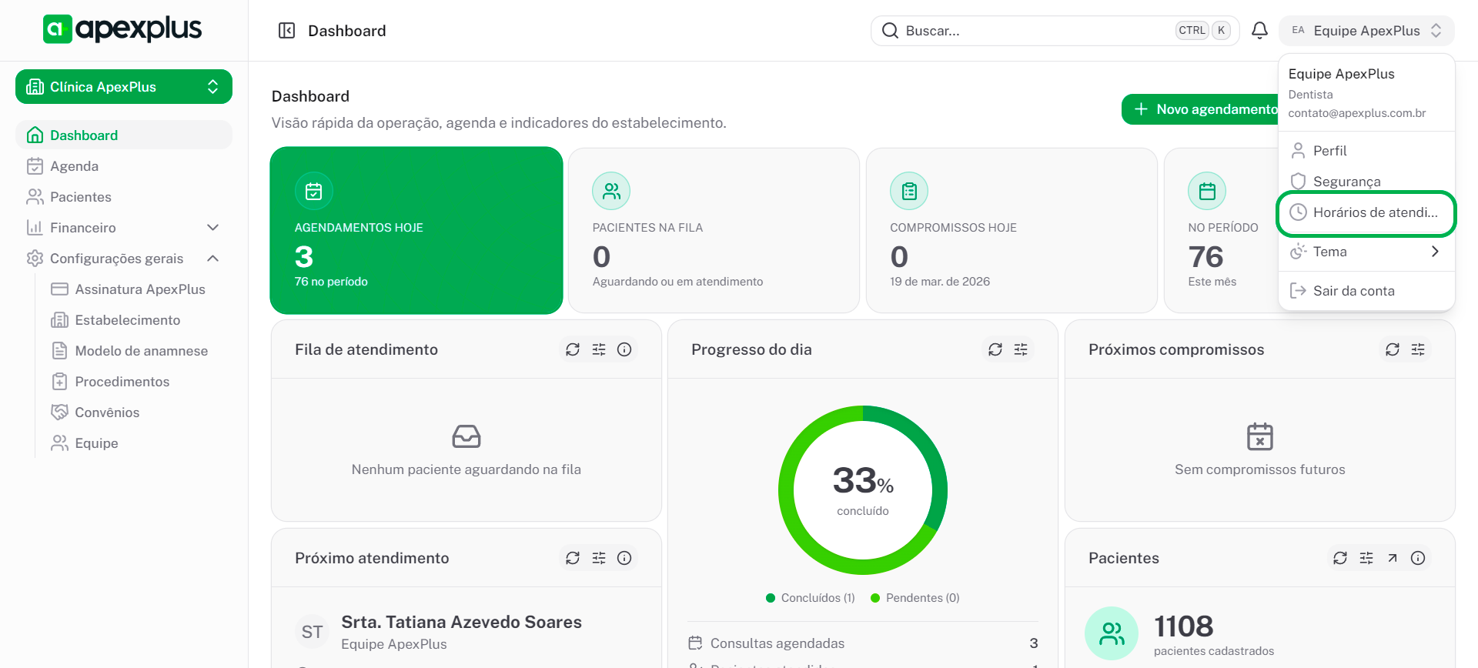
Task: Open Pacientes card external link arrow
Action: pyautogui.click(x=1392, y=558)
